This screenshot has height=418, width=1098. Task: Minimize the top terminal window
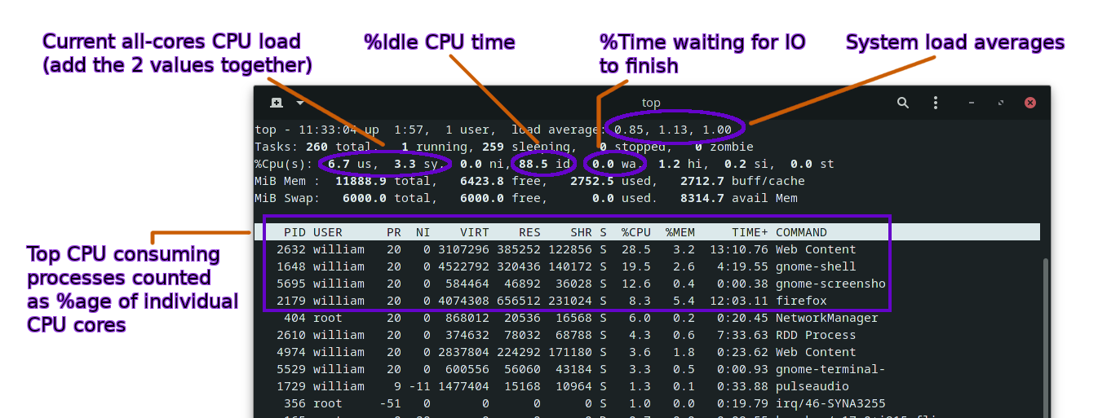[x=972, y=103]
